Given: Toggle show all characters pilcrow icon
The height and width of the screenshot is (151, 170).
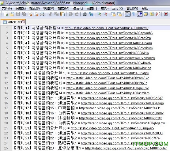Looking at the screenshot, I should coord(133,14).
